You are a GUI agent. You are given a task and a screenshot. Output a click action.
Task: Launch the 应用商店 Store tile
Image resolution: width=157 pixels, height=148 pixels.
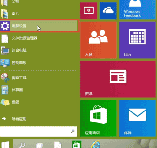click(x=98, y=118)
